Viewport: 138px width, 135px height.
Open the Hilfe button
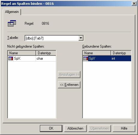(x=124, y=128)
